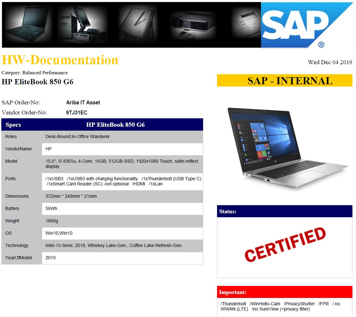The height and width of the screenshot is (317, 356).
Task: Click the 372mm * 248mm * 21mm value
Action: point(71,196)
